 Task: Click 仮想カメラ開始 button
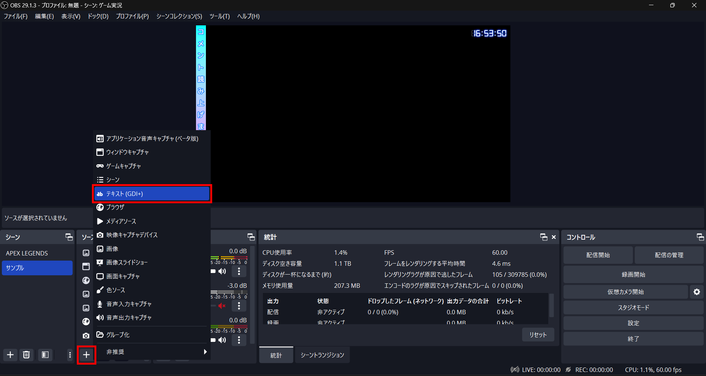(625, 292)
